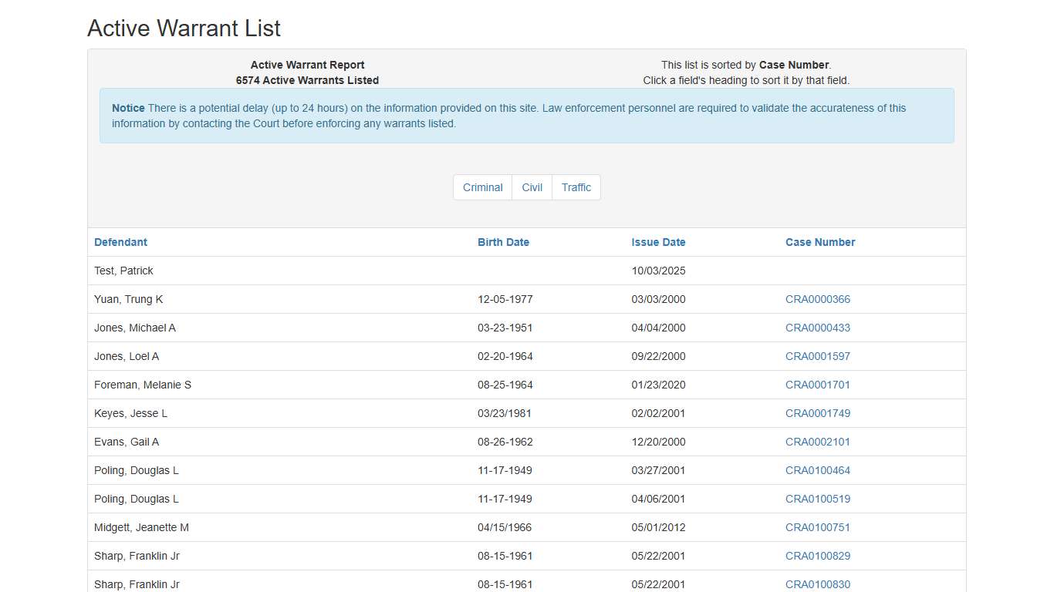Open case CRA0002101
Image resolution: width=1054 pixels, height=592 pixels.
pos(817,442)
